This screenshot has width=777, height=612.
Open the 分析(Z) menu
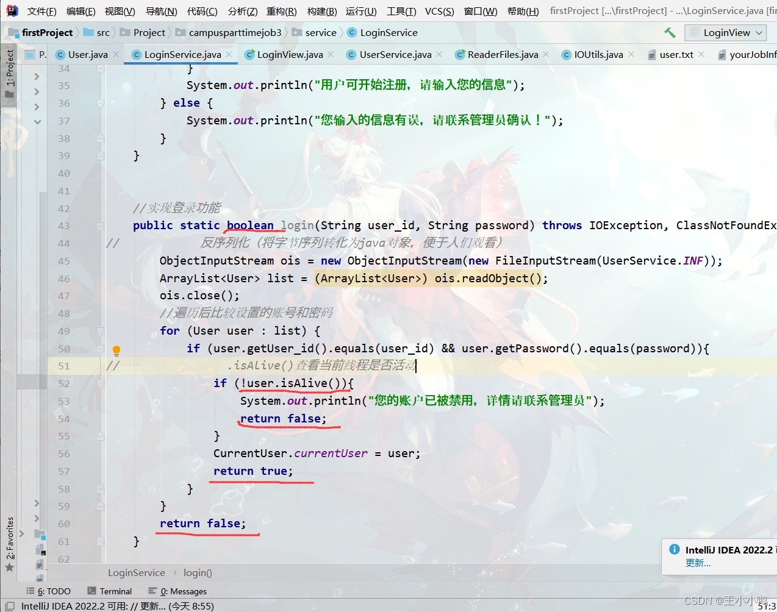(x=243, y=11)
